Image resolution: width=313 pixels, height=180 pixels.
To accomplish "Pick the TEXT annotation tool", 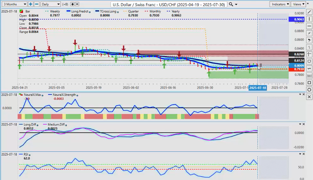I will 309,75.
